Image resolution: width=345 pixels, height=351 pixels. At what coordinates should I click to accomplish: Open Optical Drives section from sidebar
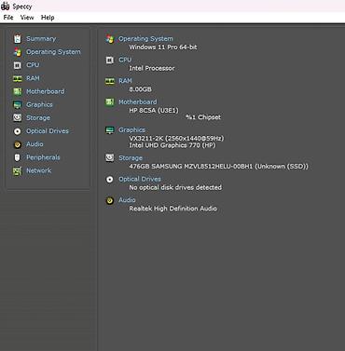(48, 131)
